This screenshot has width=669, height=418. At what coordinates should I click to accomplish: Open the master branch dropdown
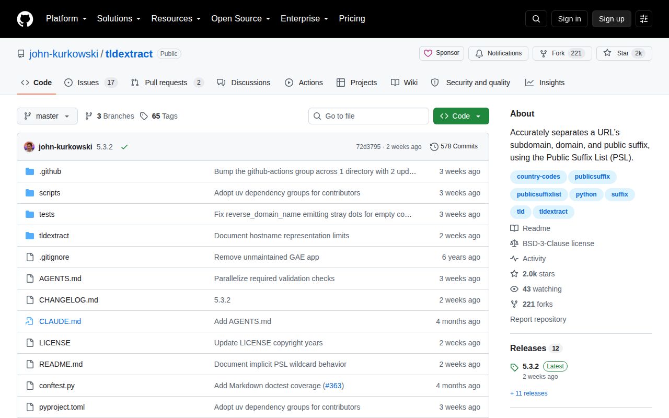(47, 116)
